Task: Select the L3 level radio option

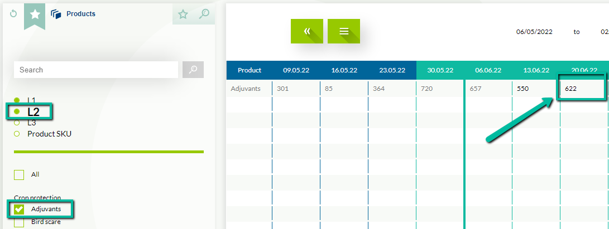Action: (x=17, y=123)
